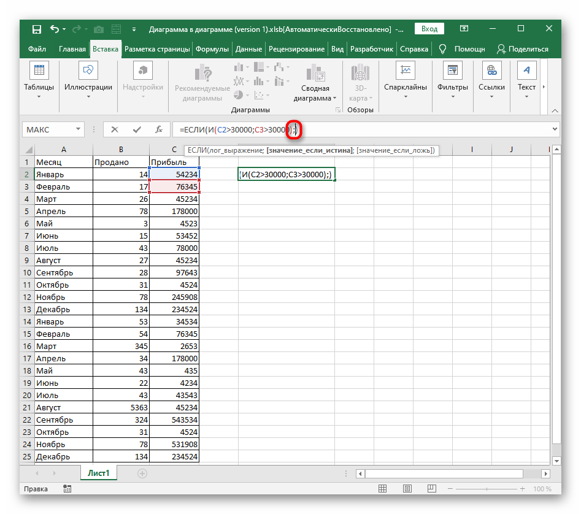Switch to the Вид tab
This screenshot has height=514, width=581.
click(337, 49)
